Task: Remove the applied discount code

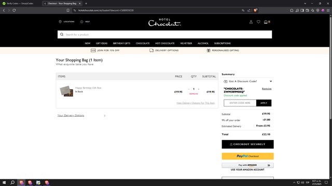Action: tap(267, 89)
